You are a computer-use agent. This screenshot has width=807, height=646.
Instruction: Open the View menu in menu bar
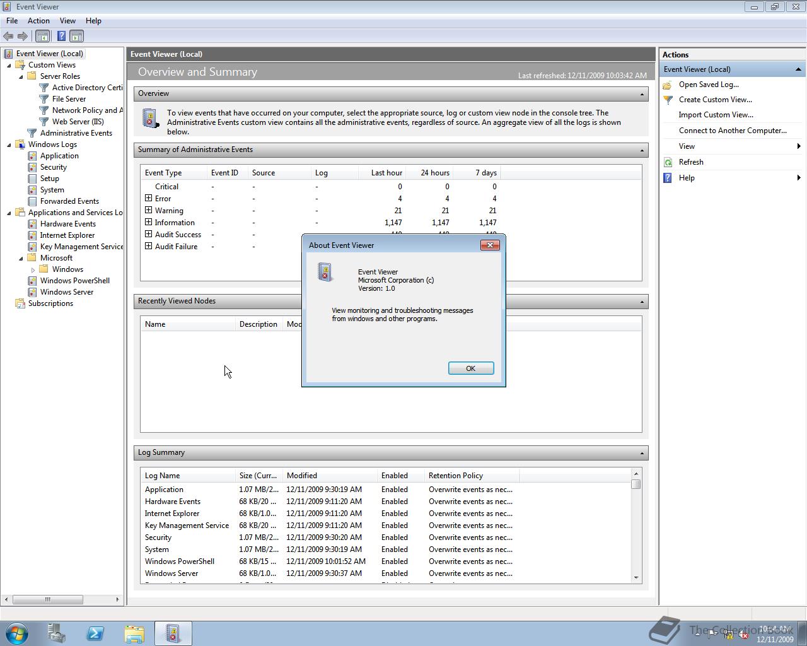(67, 21)
